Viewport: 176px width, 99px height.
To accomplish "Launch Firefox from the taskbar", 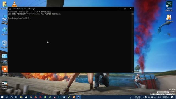I will point(35,97).
